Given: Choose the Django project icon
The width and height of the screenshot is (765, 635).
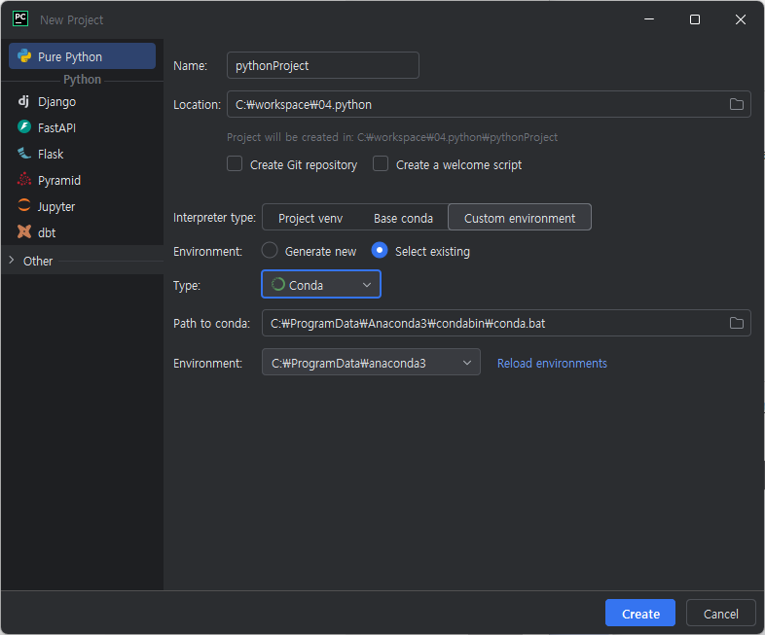Looking at the screenshot, I should tap(23, 101).
